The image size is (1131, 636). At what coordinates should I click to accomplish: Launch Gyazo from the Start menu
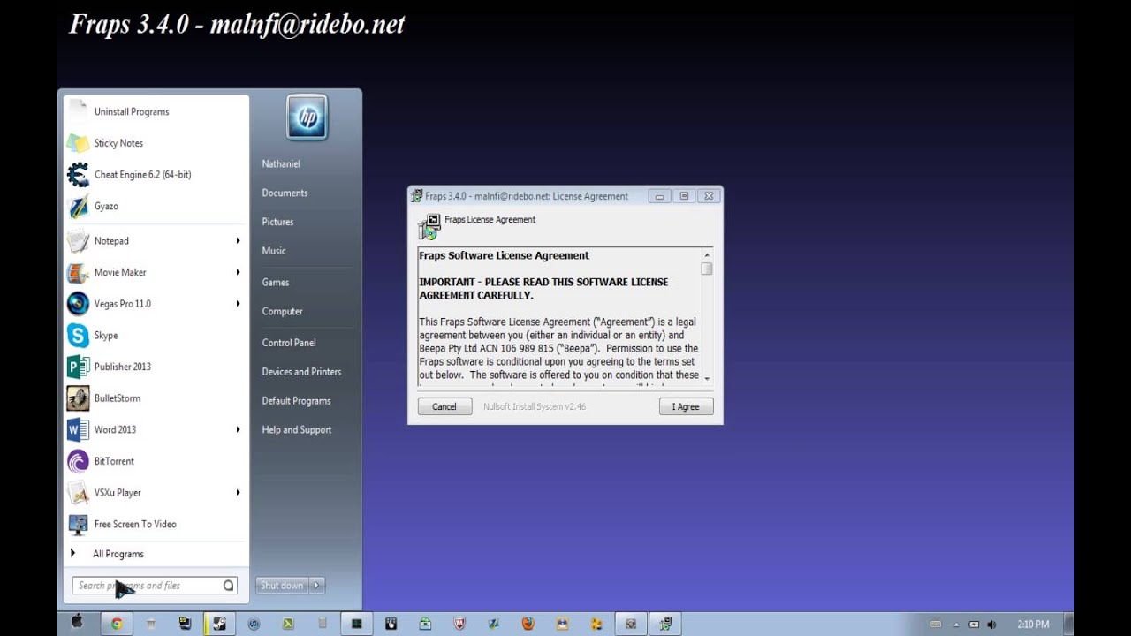tap(156, 206)
